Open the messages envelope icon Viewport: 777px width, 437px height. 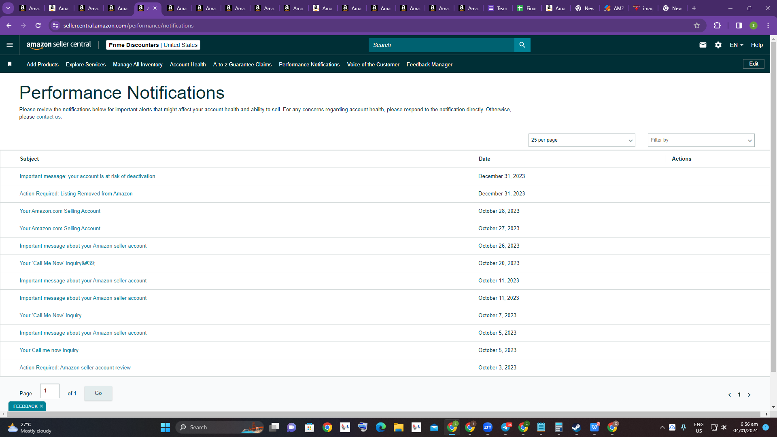pos(703,45)
